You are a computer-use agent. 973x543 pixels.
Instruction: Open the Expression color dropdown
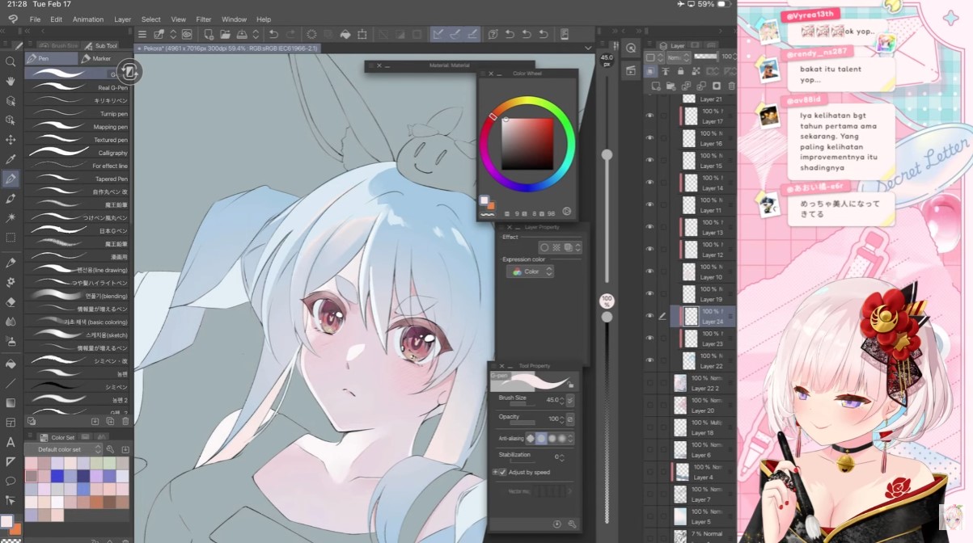pyautogui.click(x=530, y=271)
